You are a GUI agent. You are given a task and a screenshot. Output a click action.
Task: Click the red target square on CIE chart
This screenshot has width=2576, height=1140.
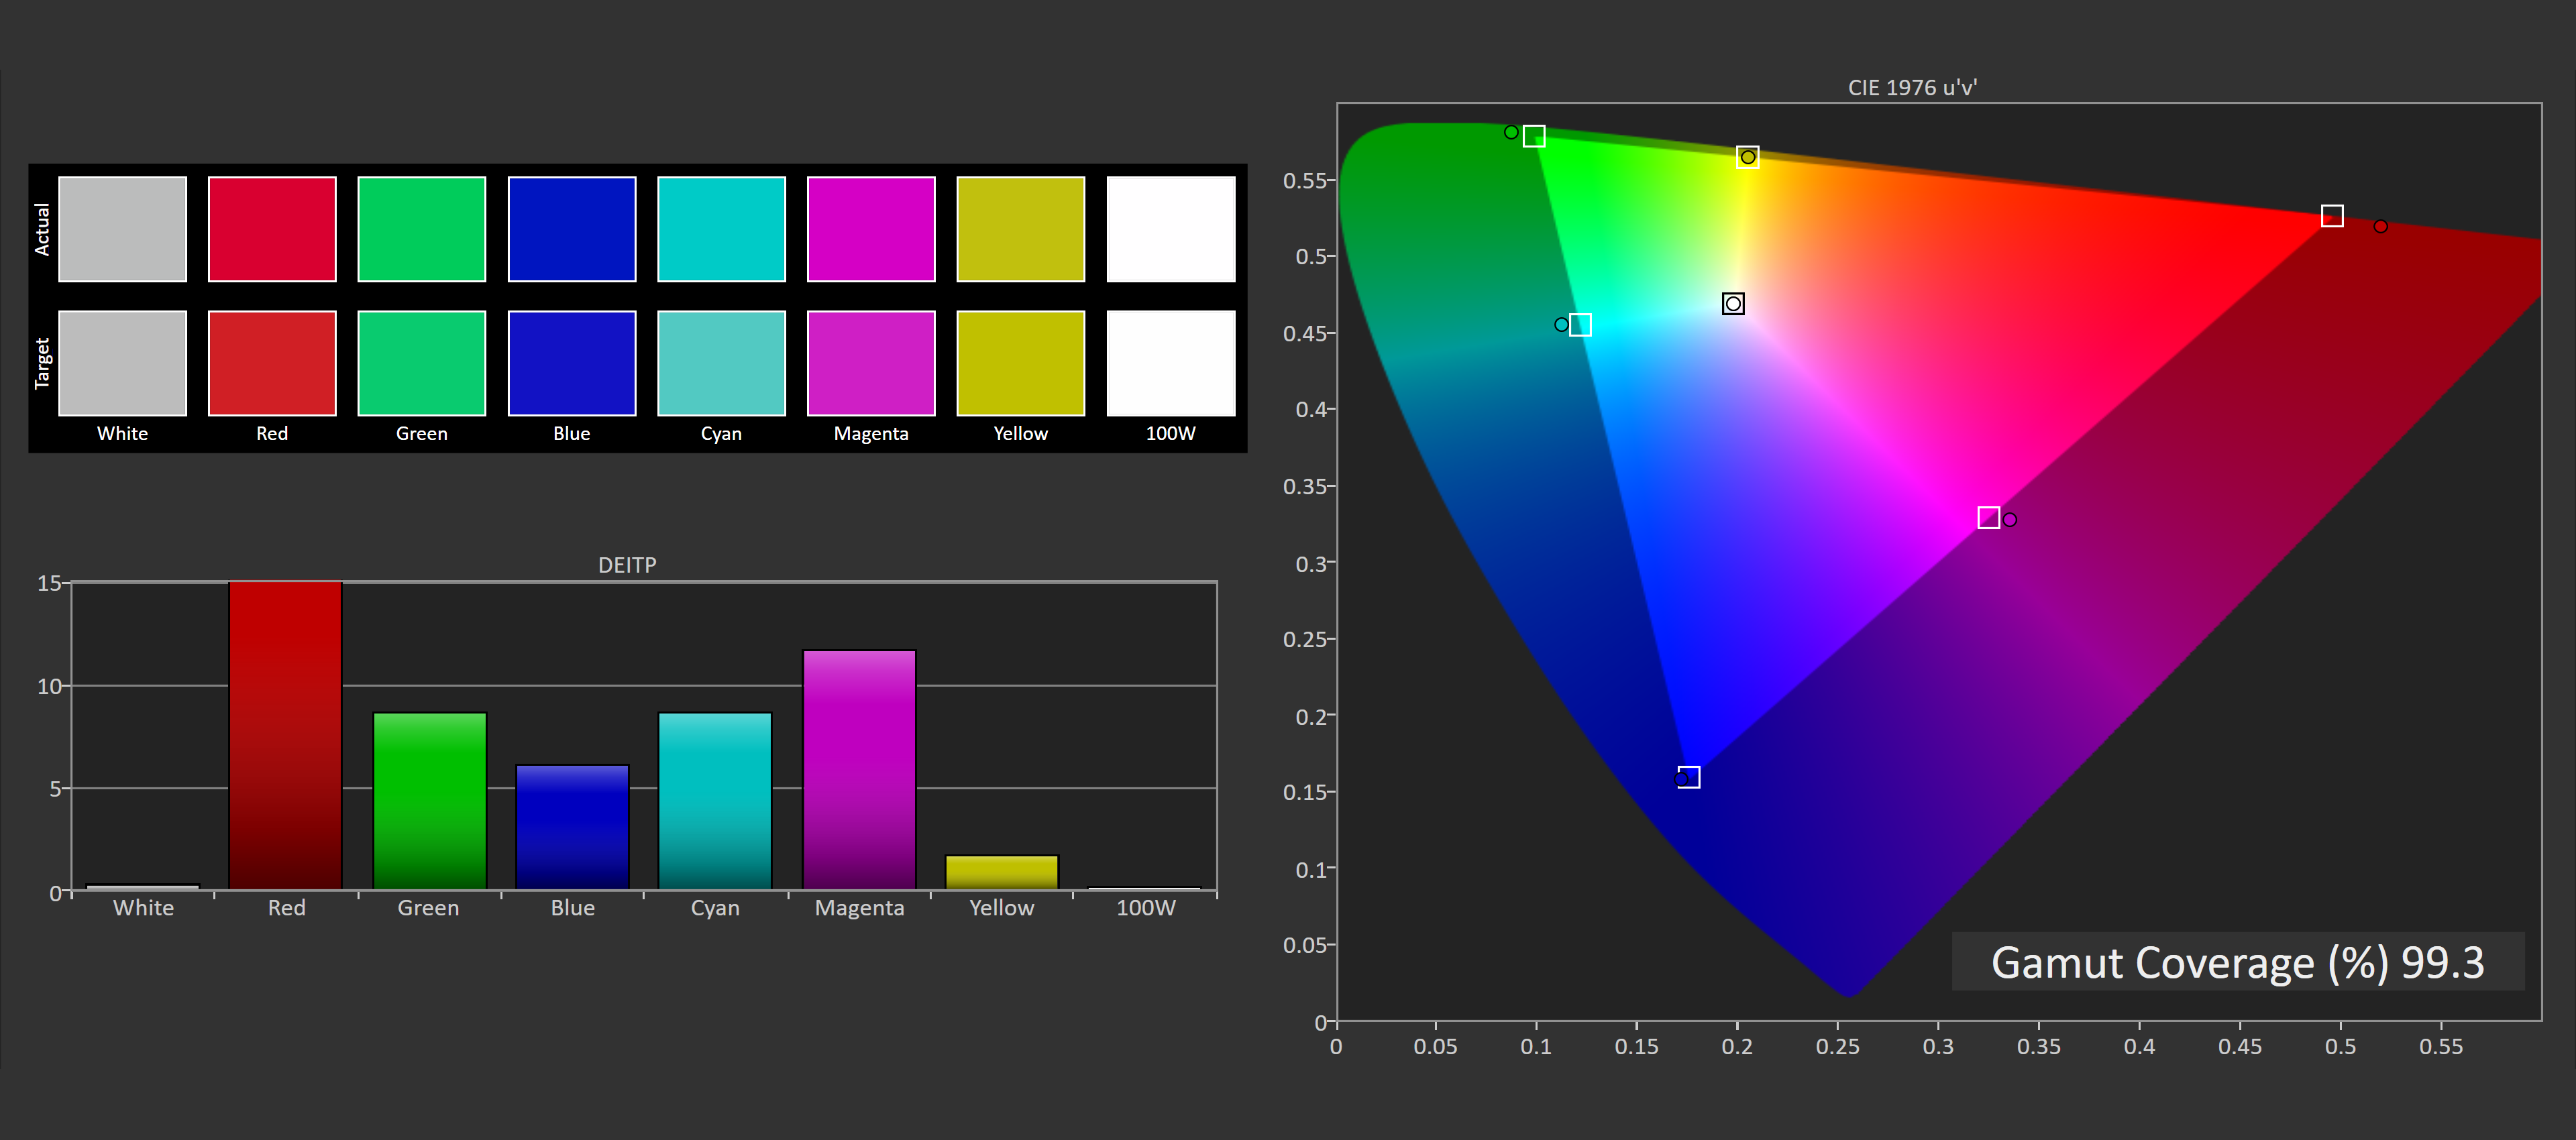[x=2332, y=216]
